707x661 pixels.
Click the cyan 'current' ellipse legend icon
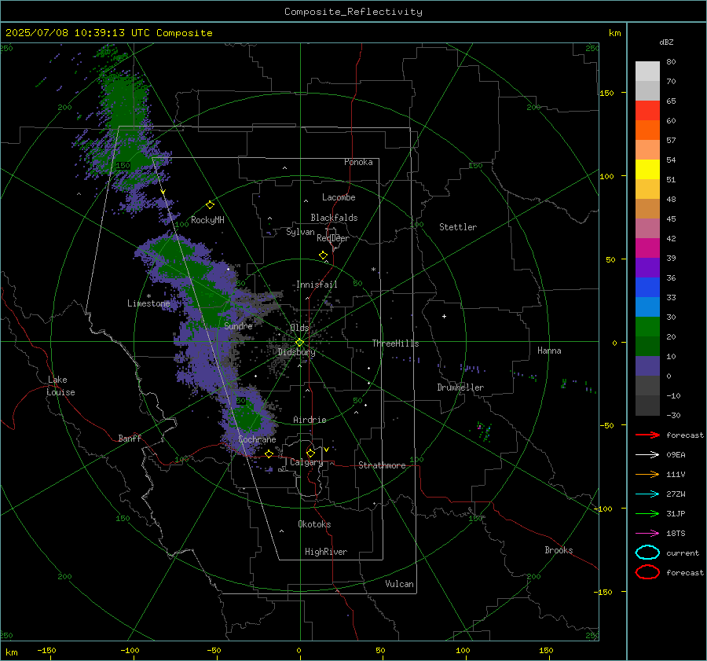[x=647, y=553]
